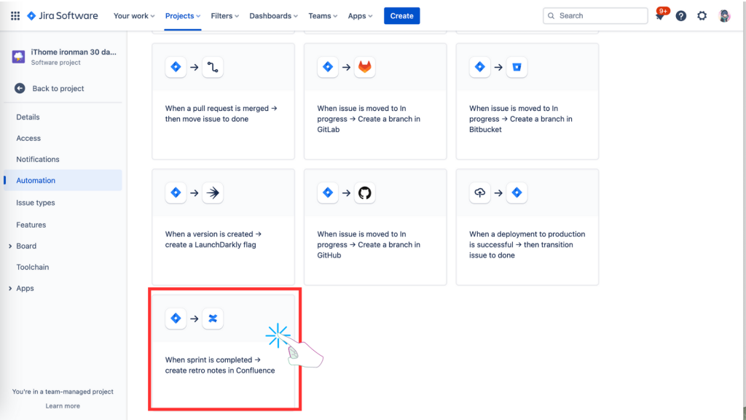
Task: Select the pull request merged template card
Action: 223,101
